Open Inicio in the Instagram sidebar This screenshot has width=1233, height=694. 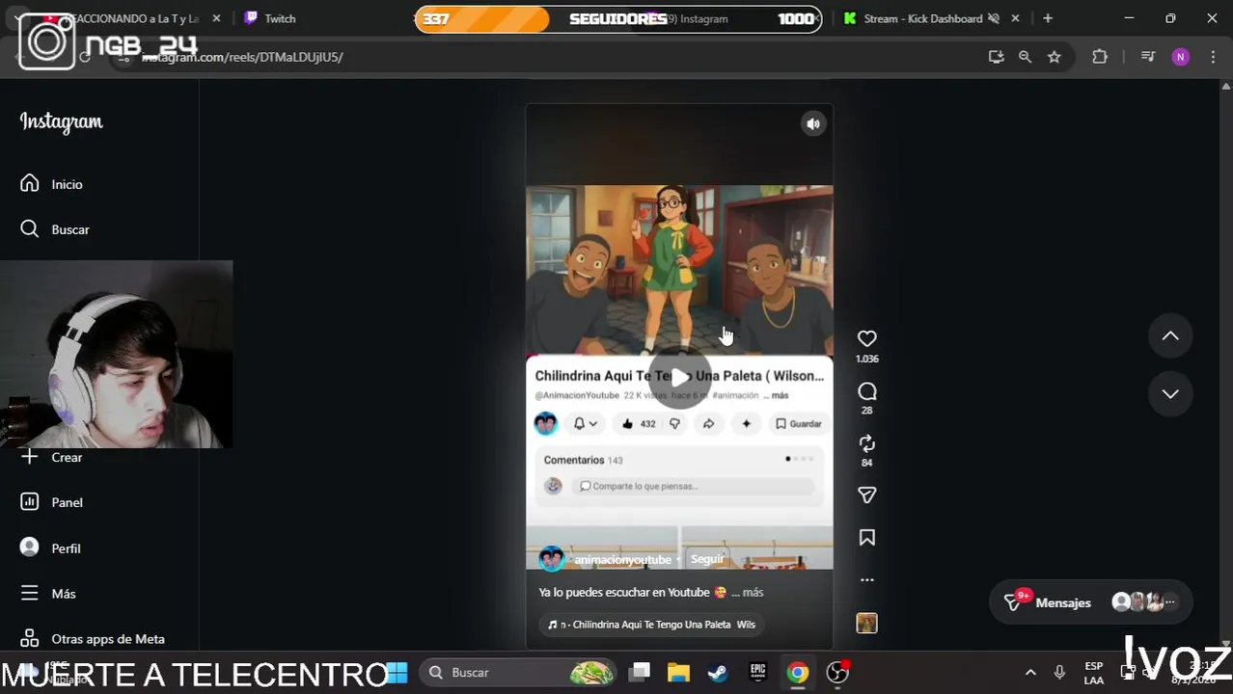(53, 184)
